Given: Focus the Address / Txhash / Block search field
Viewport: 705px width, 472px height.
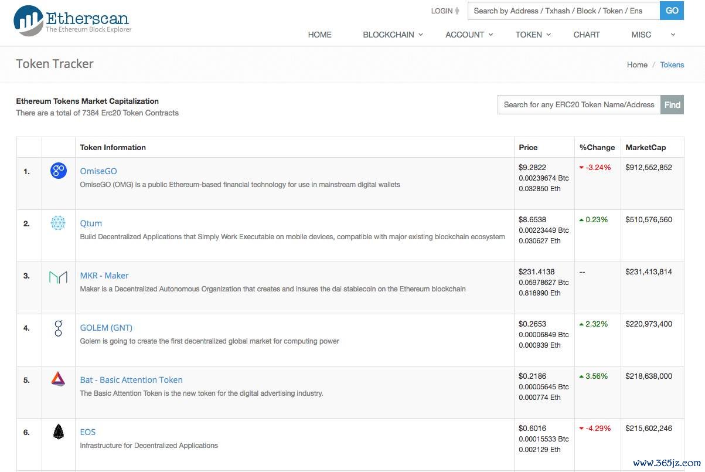Looking at the screenshot, I should click(x=564, y=11).
